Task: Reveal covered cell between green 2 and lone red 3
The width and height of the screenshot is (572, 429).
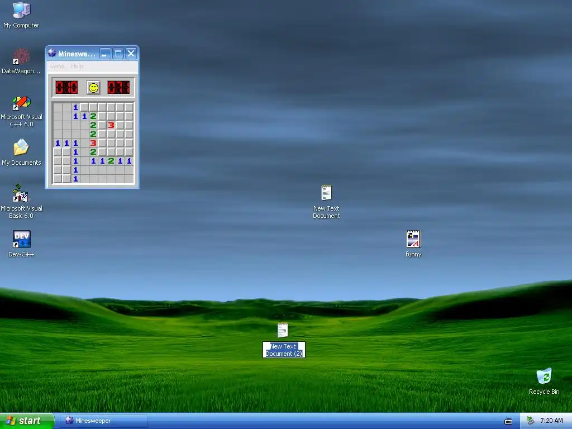Action: 102,125
